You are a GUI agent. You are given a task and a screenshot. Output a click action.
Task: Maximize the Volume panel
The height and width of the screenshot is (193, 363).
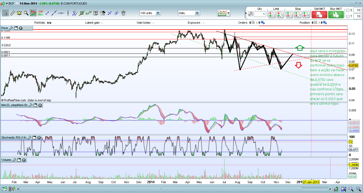[x=19, y=160]
